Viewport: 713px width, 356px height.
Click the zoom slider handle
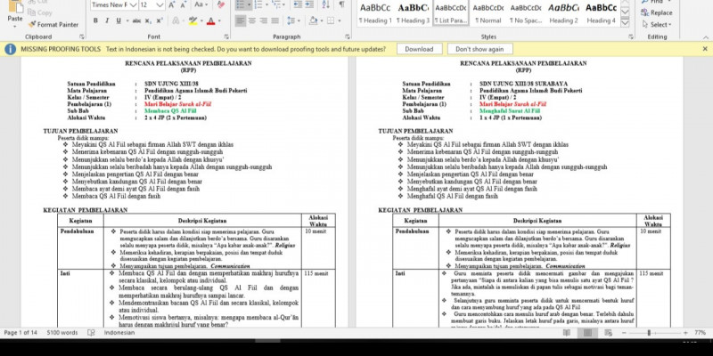click(x=649, y=333)
